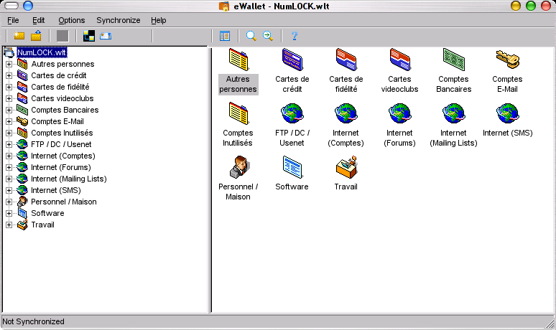The width and height of the screenshot is (556, 330).
Task: Expand the Internet (Mailing Lists) tree node
Action: (x=9, y=179)
